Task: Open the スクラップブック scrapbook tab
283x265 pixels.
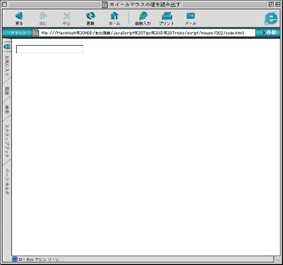Action: click(x=7, y=141)
